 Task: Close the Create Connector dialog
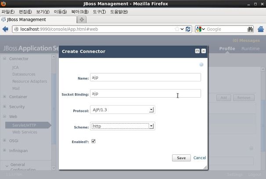click(204, 51)
